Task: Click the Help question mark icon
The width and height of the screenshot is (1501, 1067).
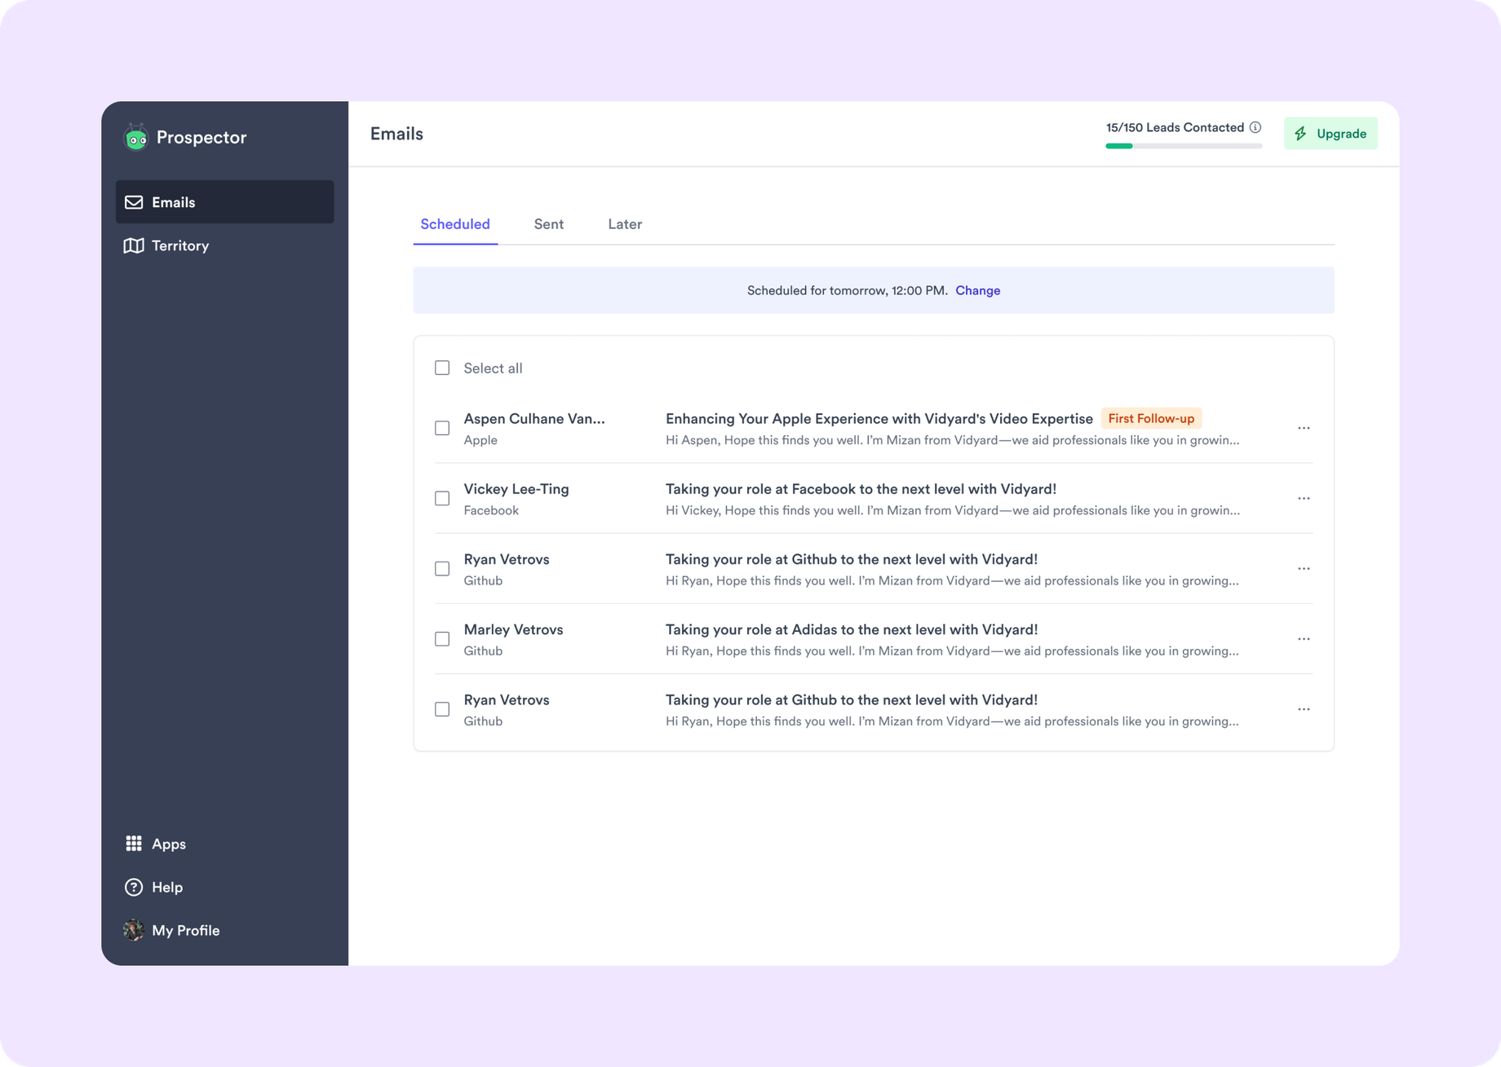Action: 134,887
